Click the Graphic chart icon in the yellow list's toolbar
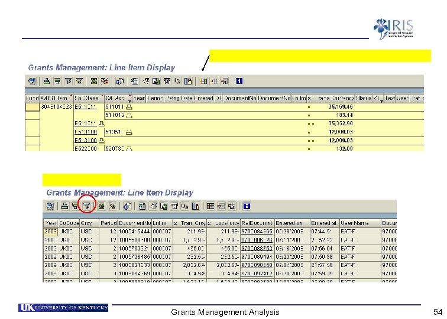This screenshot has height=319, width=447. [188, 82]
